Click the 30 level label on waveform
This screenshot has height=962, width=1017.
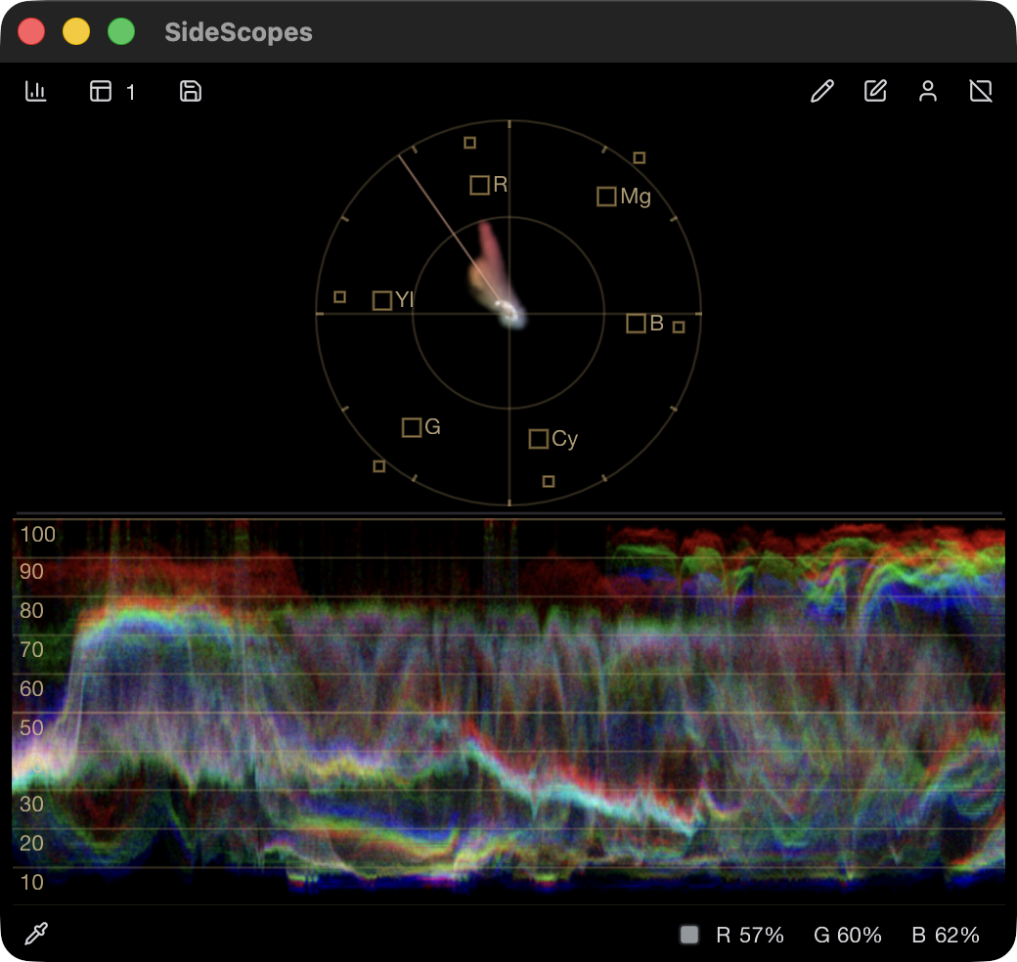31,805
